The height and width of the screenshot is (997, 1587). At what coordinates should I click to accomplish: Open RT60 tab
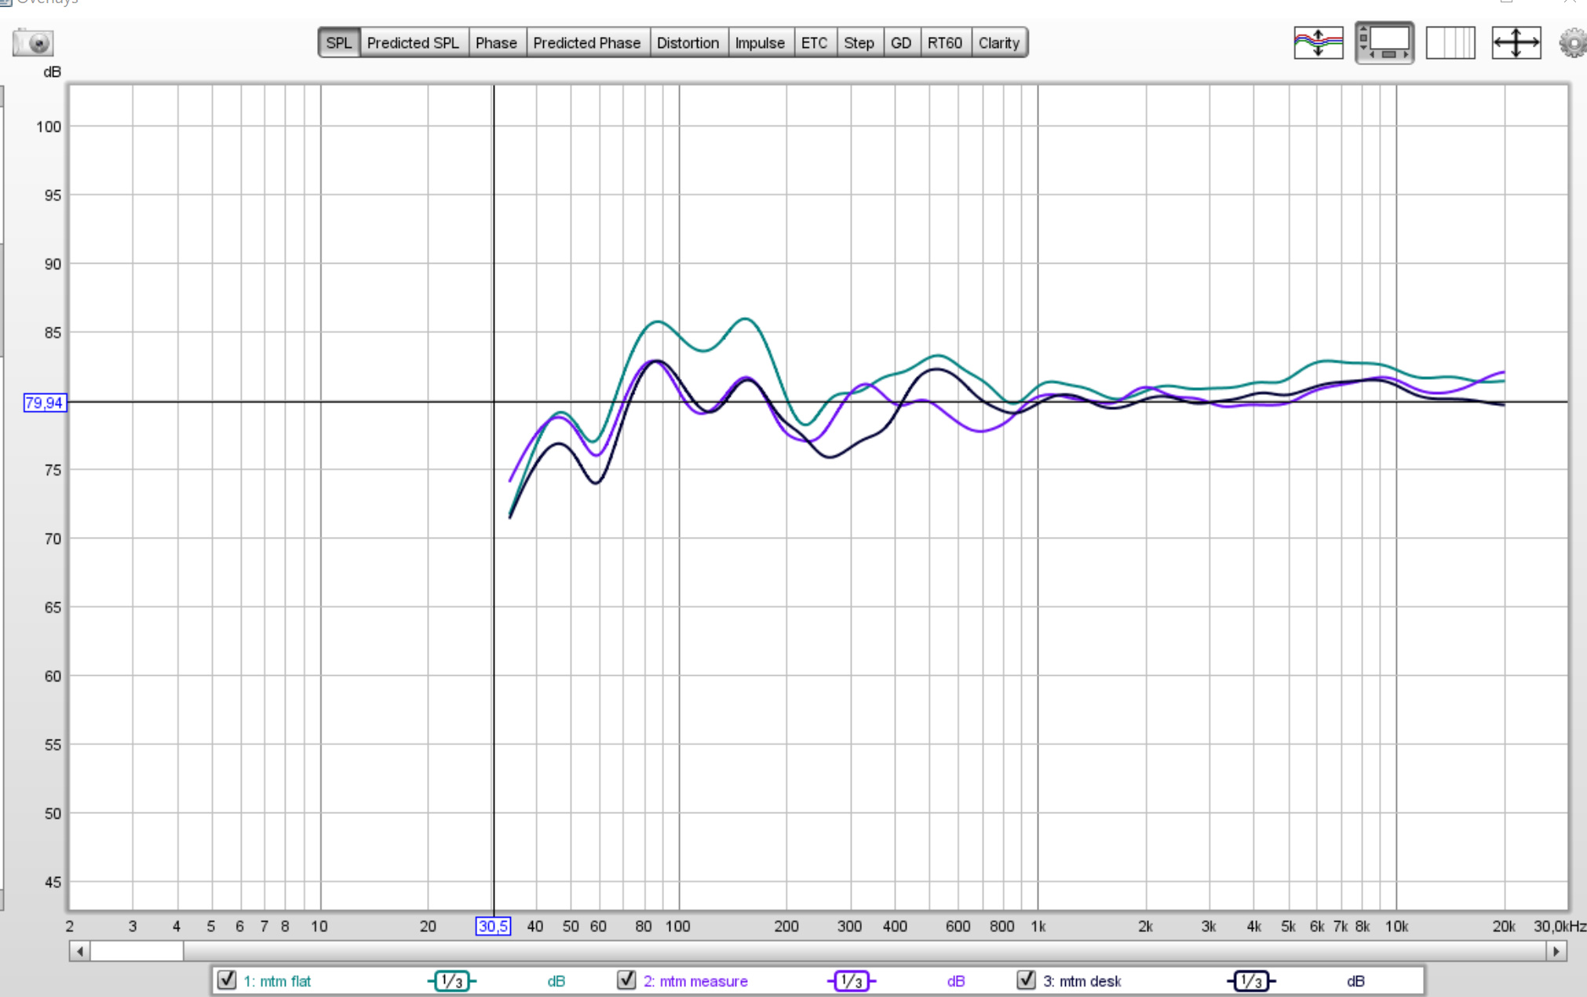pyautogui.click(x=945, y=42)
